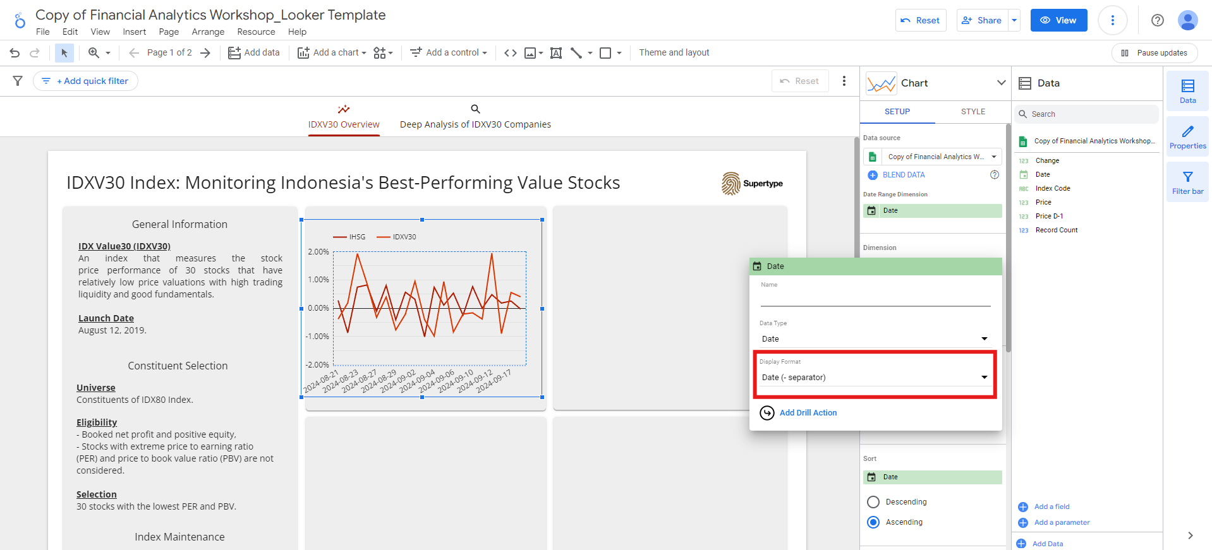Open the Arrange menu
The image size is (1212, 550).
tap(208, 32)
